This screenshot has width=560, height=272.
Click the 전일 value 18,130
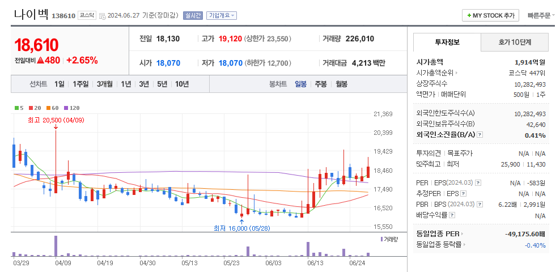[168, 39]
